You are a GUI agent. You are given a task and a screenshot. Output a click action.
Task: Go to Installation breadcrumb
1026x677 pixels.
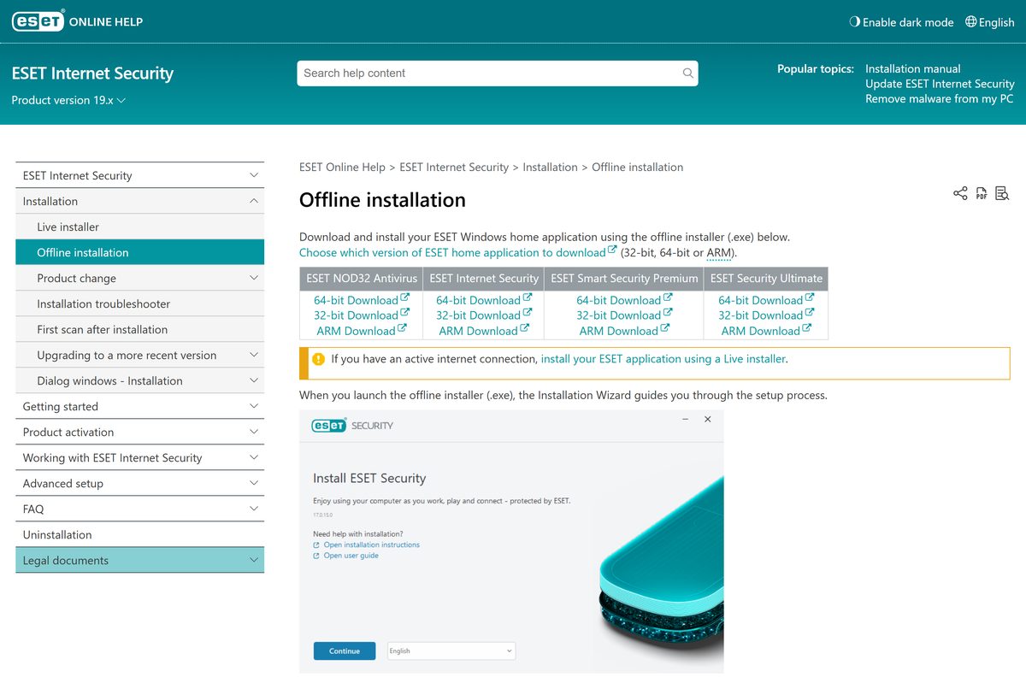(550, 168)
